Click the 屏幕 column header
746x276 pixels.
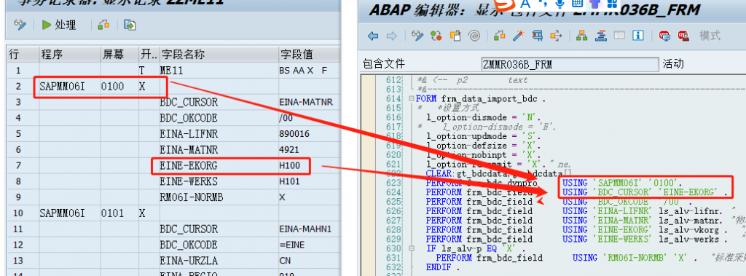(x=119, y=54)
